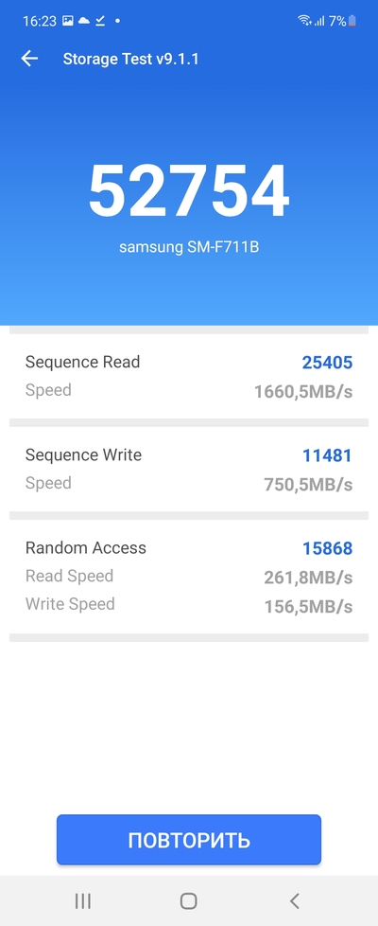Tap the cloud notification icon

pos(84,21)
